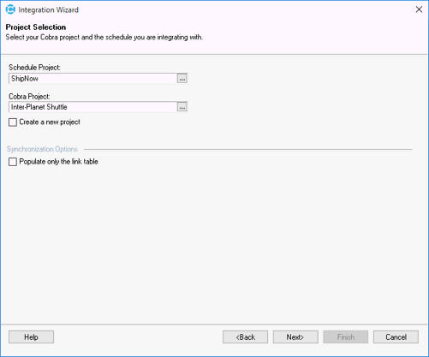The width and height of the screenshot is (429, 357).
Task: Click the Synchronization Options section header
Action: [42, 149]
